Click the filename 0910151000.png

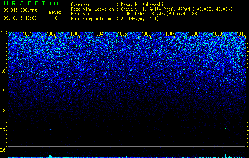(20, 11)
